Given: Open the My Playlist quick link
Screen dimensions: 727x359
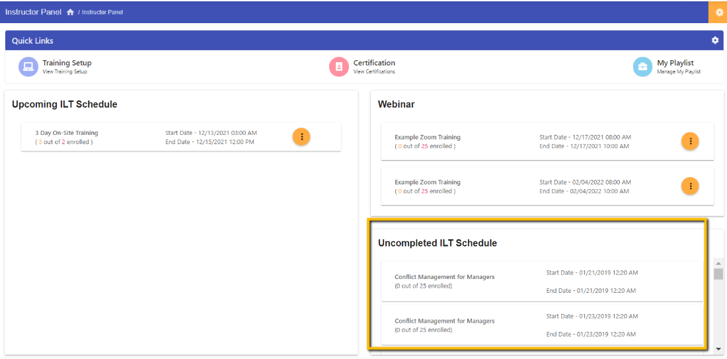Looking at the screenshot, I should (x=675, y=63).
